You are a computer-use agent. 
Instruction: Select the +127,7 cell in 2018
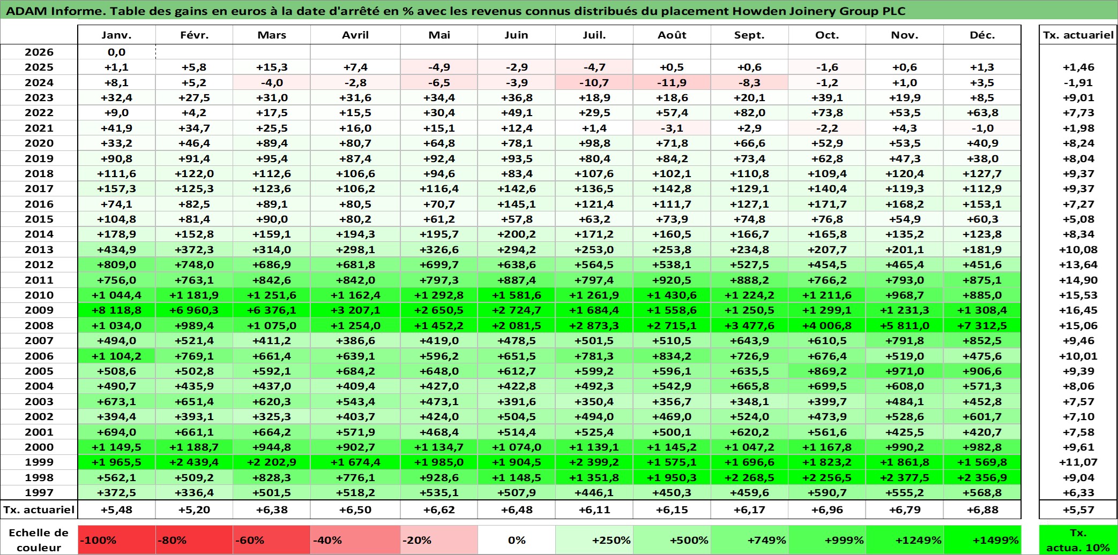pos(982,173)
